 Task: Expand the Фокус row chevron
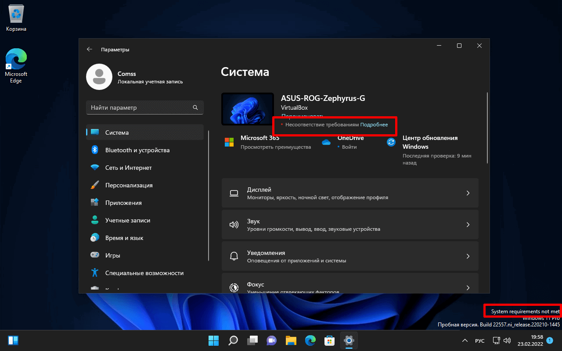pyautogui.click(x=468, y=288)
